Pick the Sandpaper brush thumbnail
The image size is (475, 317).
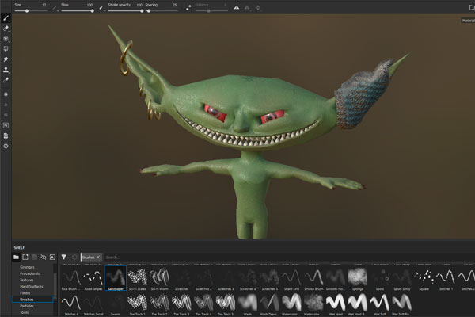click(x=115, y=277)
